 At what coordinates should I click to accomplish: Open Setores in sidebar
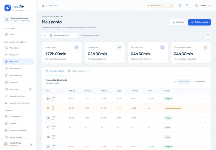coord(18,123)
